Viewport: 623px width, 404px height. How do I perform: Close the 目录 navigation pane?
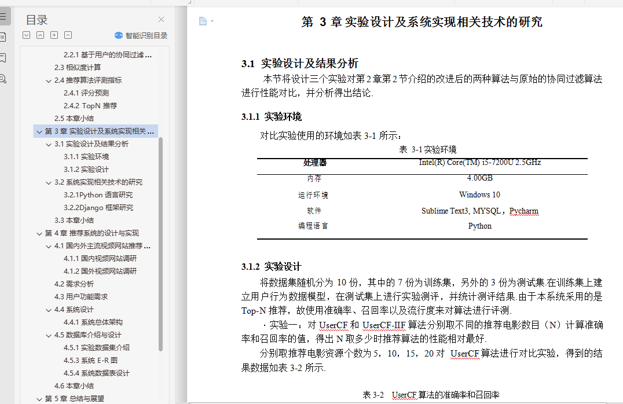161,20
